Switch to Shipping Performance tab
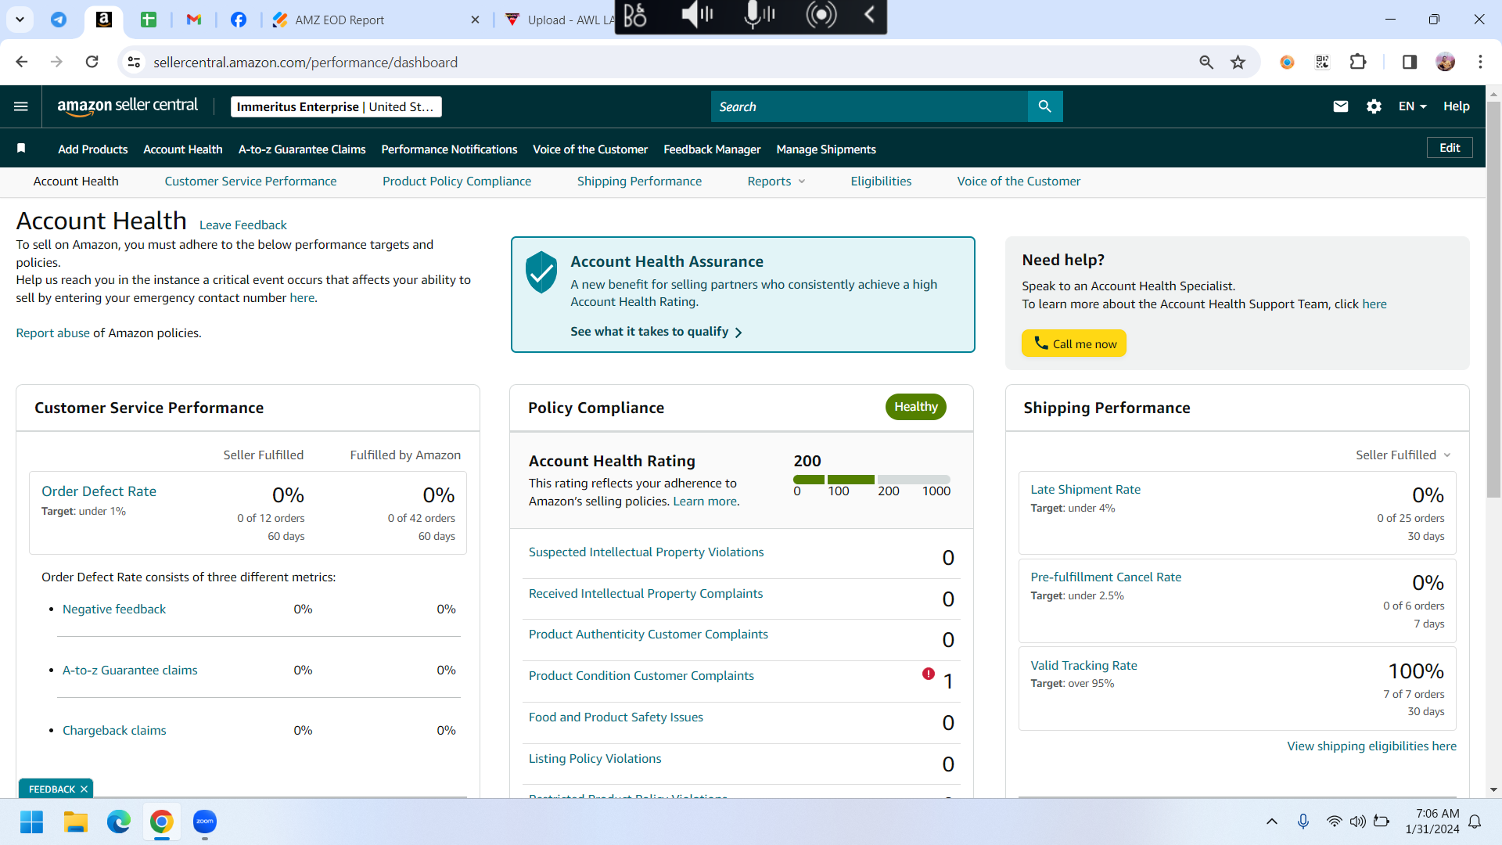The image size is (1502, 845). (639, 182)
